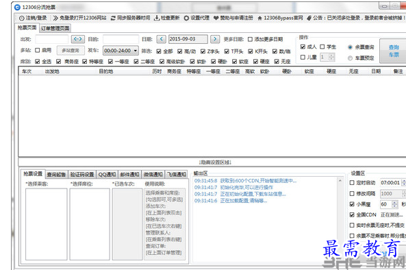Select the 抢票设置 tab
The width and height of the screenshot is (406, 270).
33,174
